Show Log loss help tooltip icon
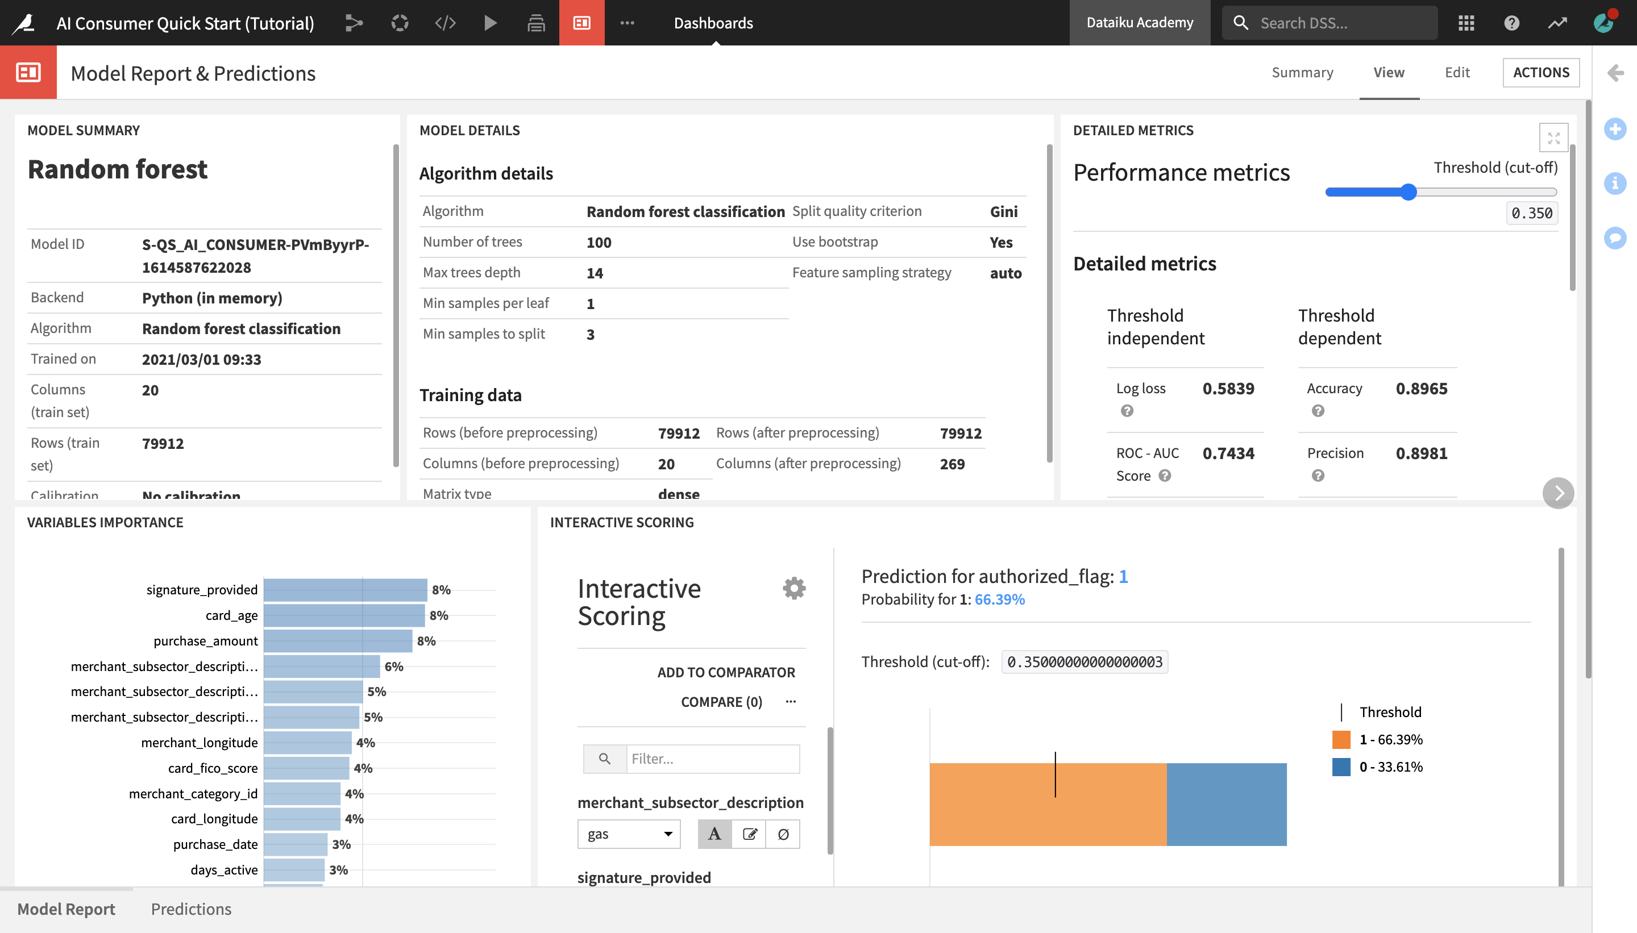 [1127, 411]
